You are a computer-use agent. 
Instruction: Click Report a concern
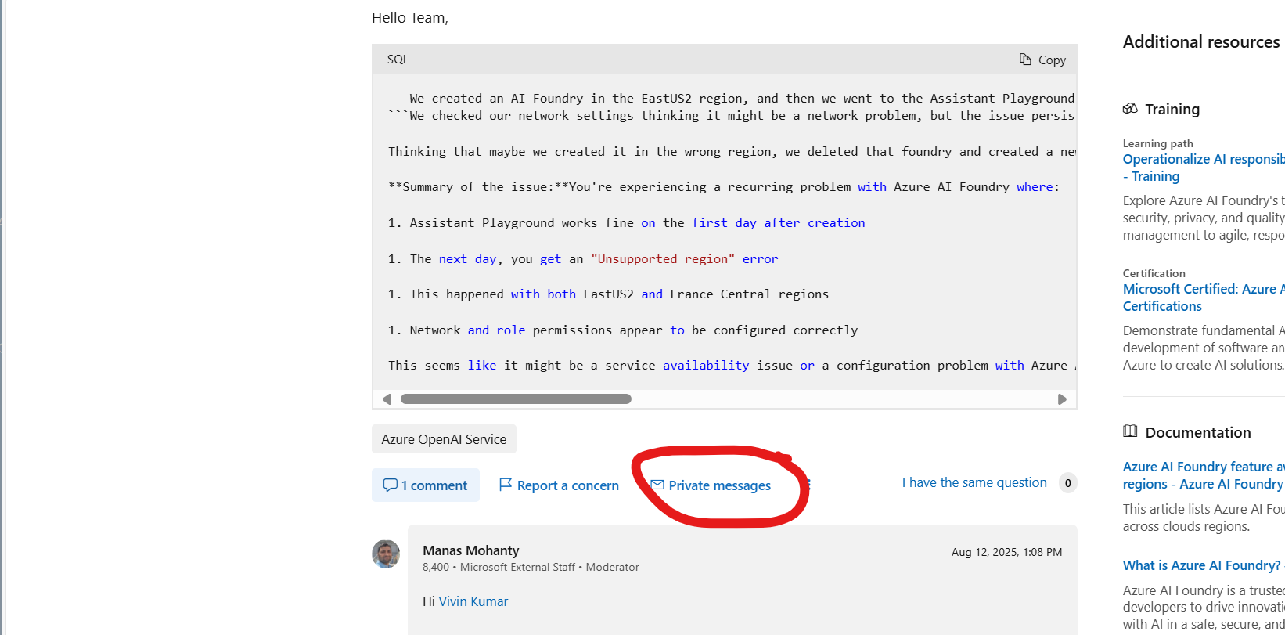568,485
